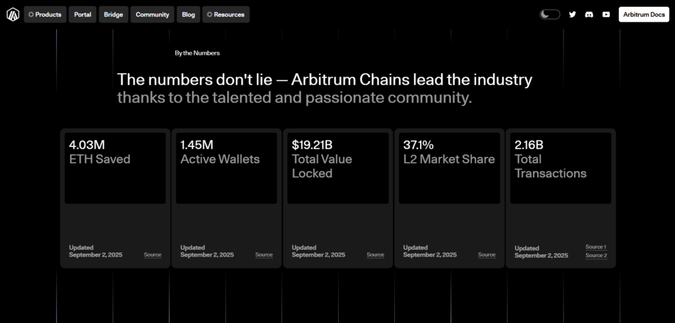Click the 4.03M ETH Saved stat card
This screenshot has width=675, height=323.
point(115,168)
